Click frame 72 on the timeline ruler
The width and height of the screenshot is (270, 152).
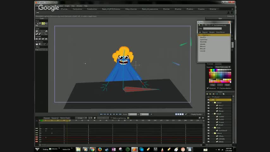113,120
